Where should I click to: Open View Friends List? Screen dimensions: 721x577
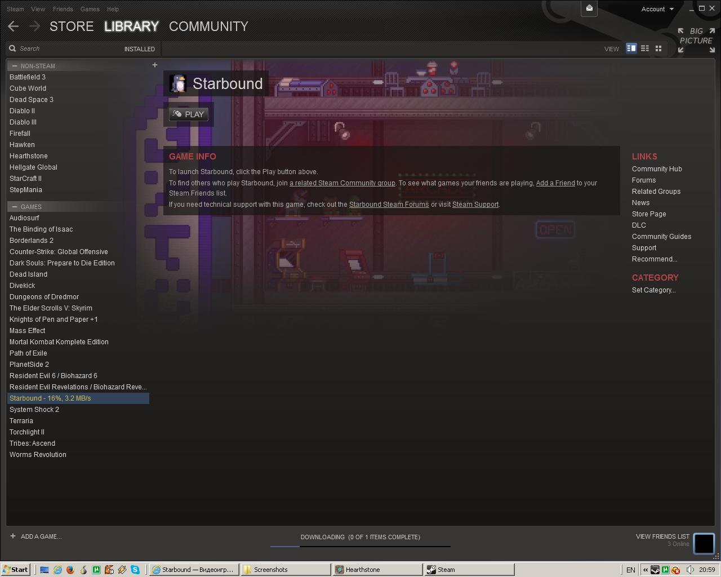(662, 536)
